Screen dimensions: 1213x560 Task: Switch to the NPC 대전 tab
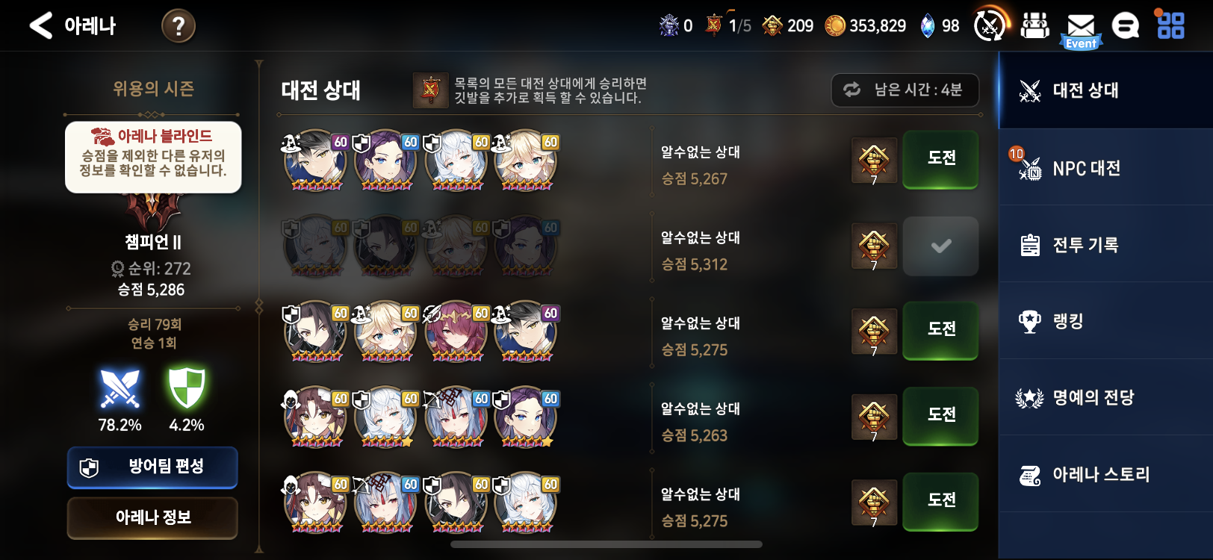(x=1105, y=168)
